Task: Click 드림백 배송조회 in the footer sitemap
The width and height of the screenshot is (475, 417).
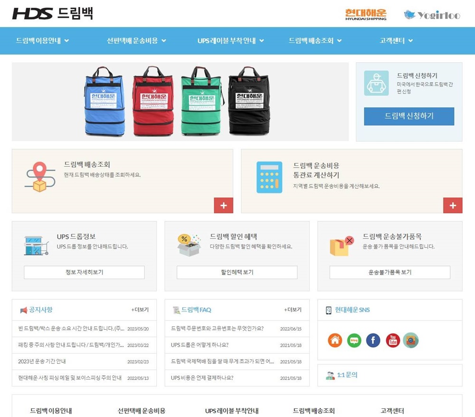Action: [x=314, y=411]
